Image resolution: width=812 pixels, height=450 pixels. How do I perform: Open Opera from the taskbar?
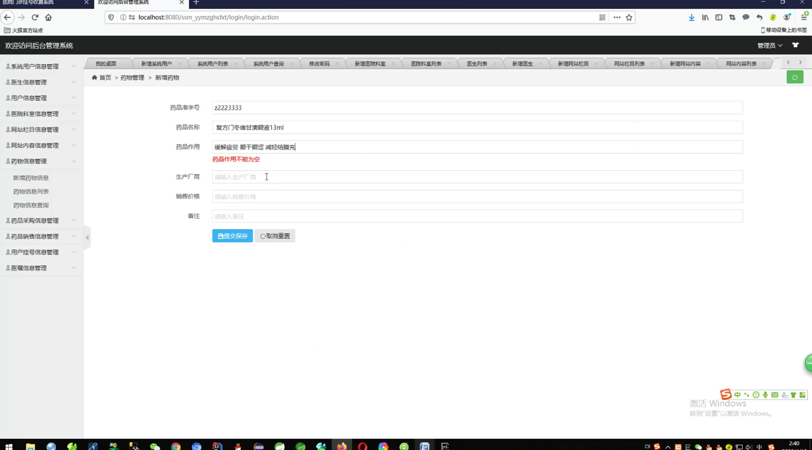coord(363,446)
